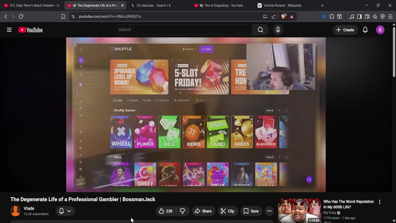Expand the subscription options chevron
Image resolution: width=396 pixels, height=223 pixels.
[69, 211]
